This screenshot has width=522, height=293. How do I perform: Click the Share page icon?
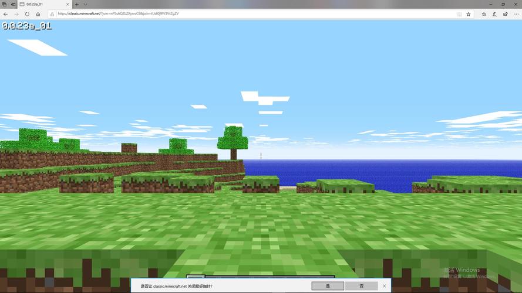(504, 14)
